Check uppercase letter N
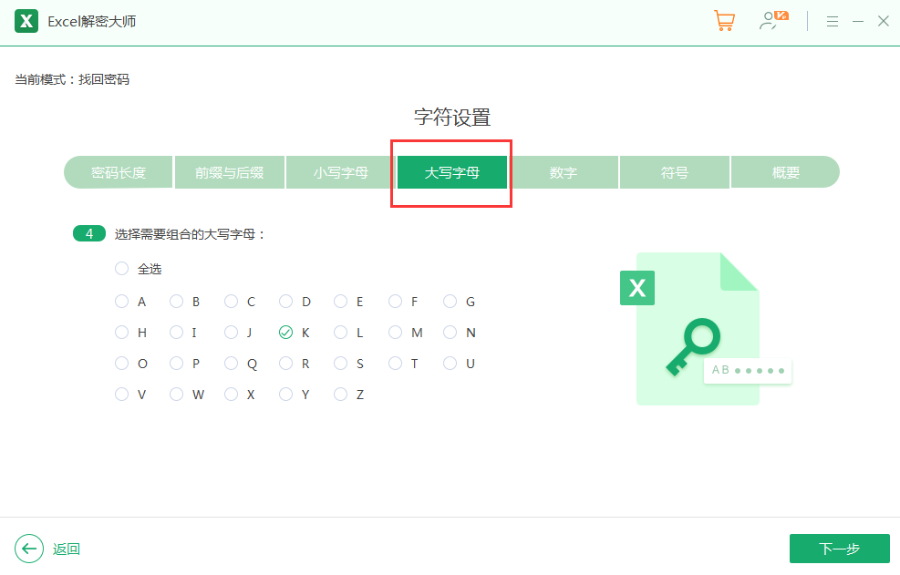 point(450,333)
